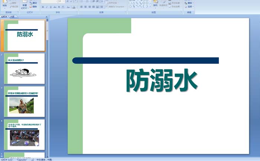Select slide 4 thumbnail with crowd photo
Viewport: 260px width, 161px height.
click(25, 135)
